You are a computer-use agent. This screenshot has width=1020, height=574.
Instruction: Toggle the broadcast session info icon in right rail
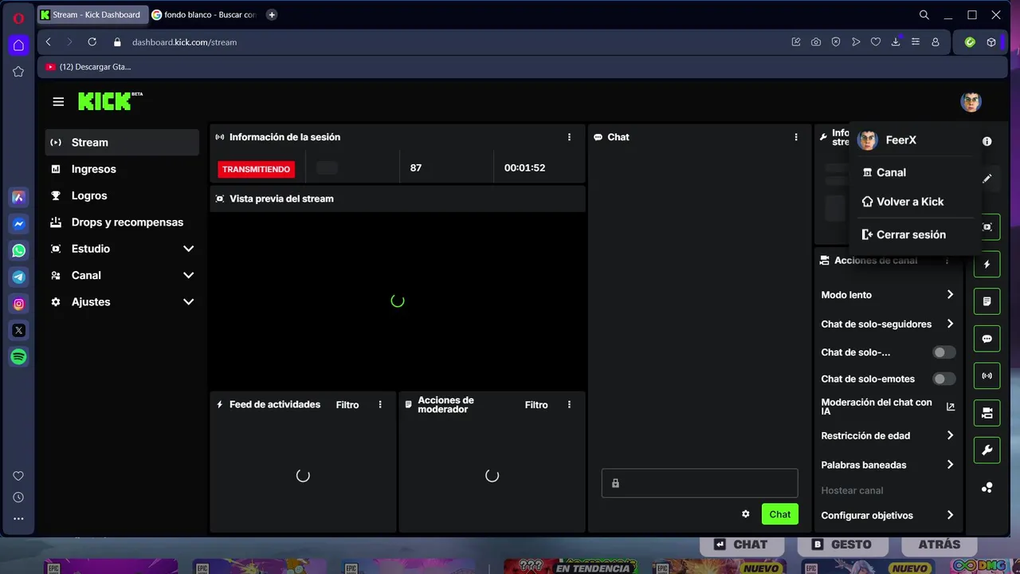987,375
